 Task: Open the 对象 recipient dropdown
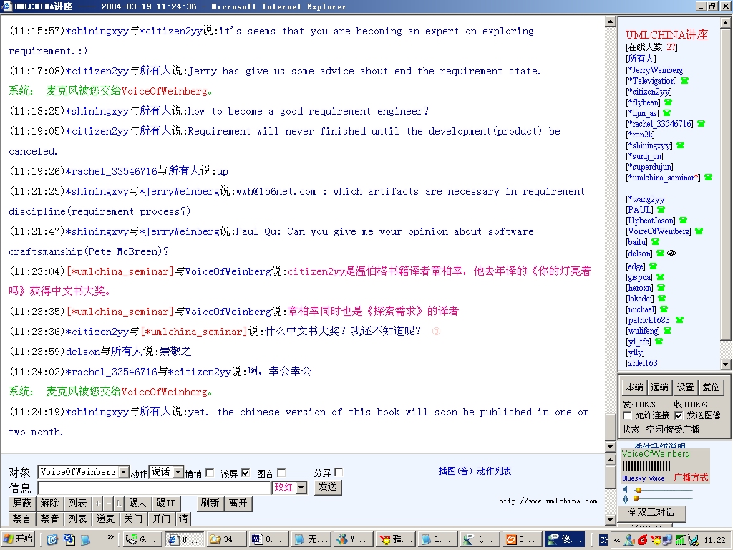pos(123,473)
